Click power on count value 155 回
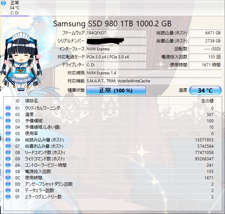This screenshot has height=214, width=225. point(205,57)
